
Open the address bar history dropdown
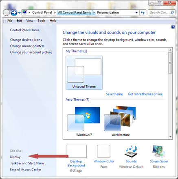[136, 13]
